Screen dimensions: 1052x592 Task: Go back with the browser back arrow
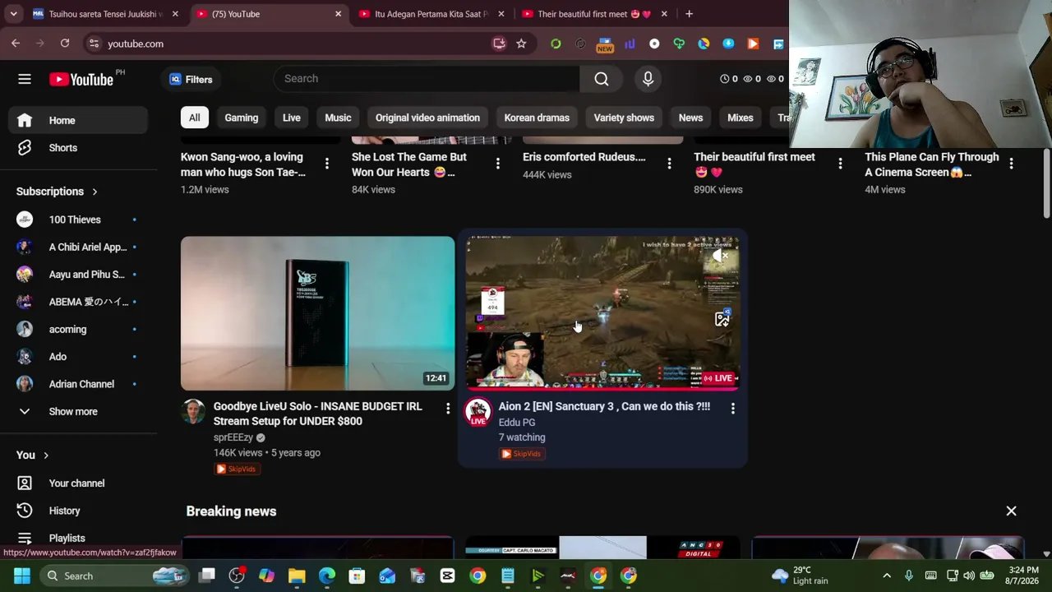tap(16, 44)
